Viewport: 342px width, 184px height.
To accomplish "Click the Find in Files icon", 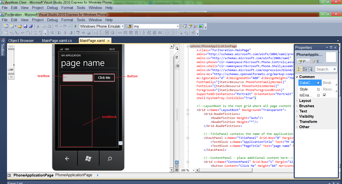I will [x=129, y=26].
